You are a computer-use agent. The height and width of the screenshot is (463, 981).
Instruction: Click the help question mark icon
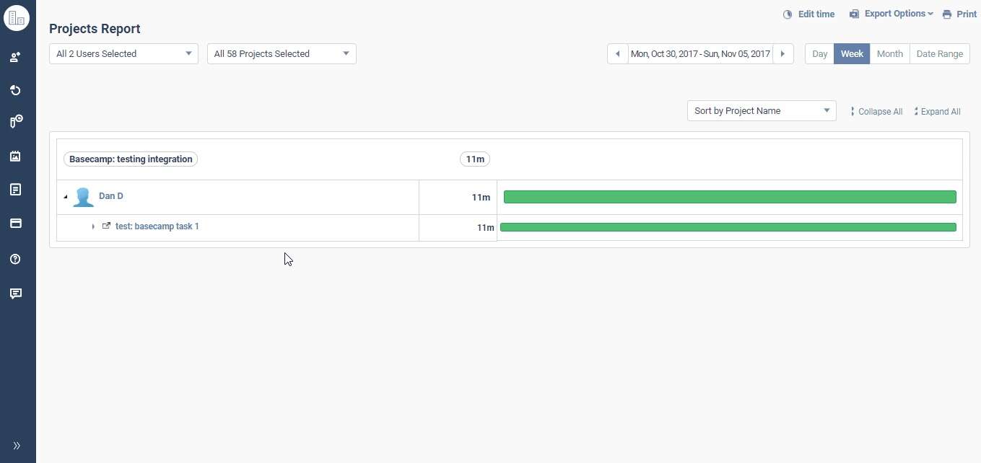coord(15,259)
